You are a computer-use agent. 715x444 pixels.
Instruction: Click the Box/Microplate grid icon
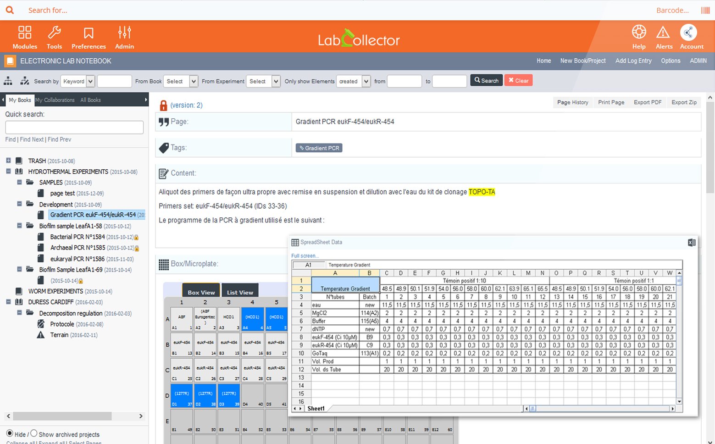(164, 264)
